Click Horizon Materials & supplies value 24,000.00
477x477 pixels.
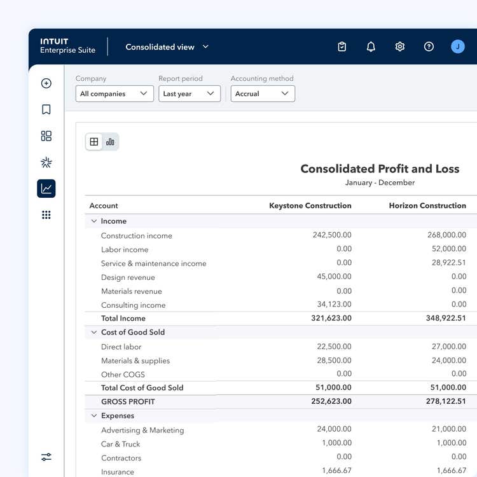click(x=449, y=361)
